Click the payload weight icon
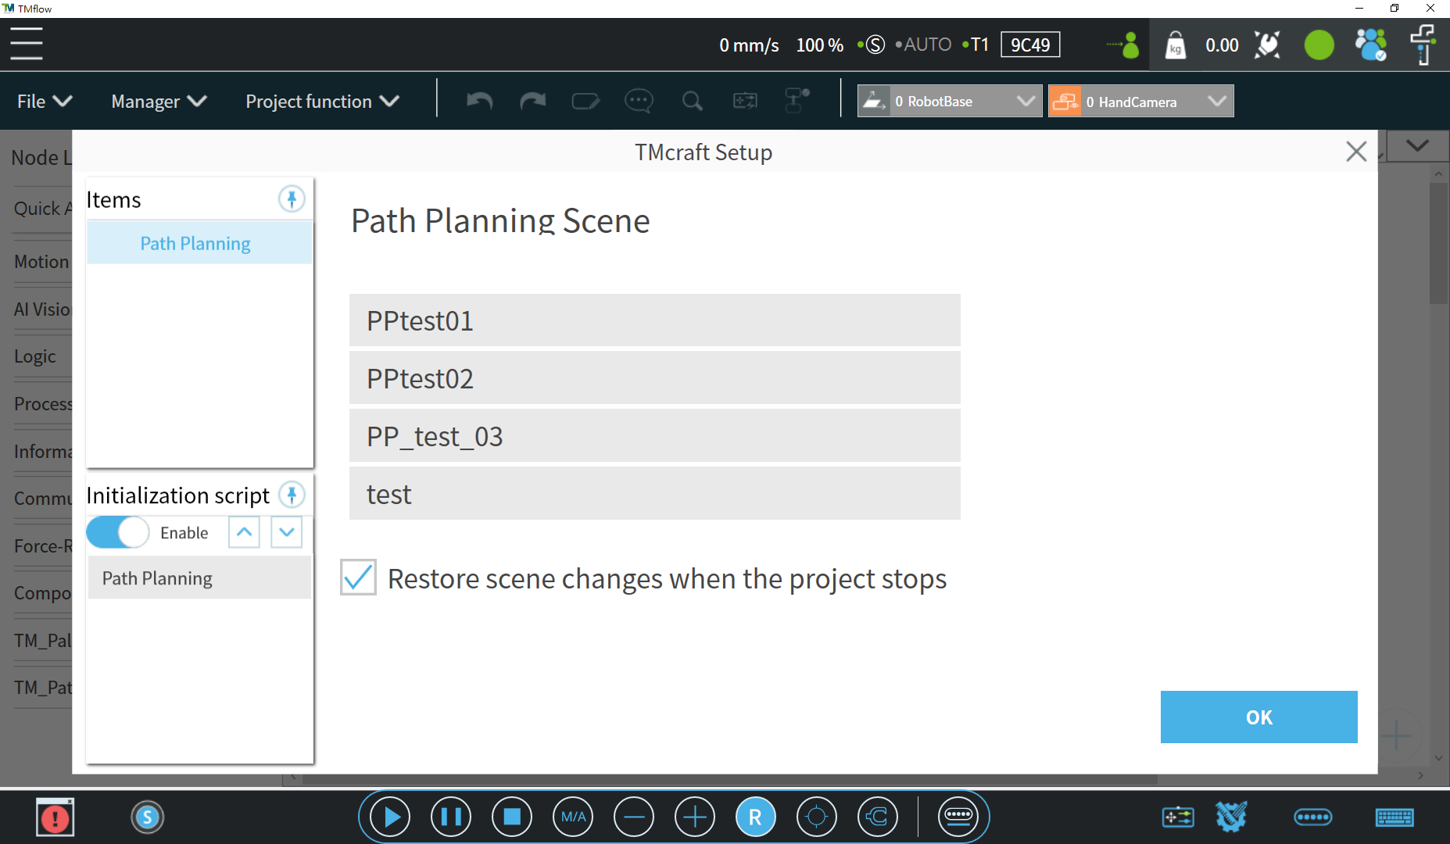The image size is (1450, 844). tap(1175, 45)
